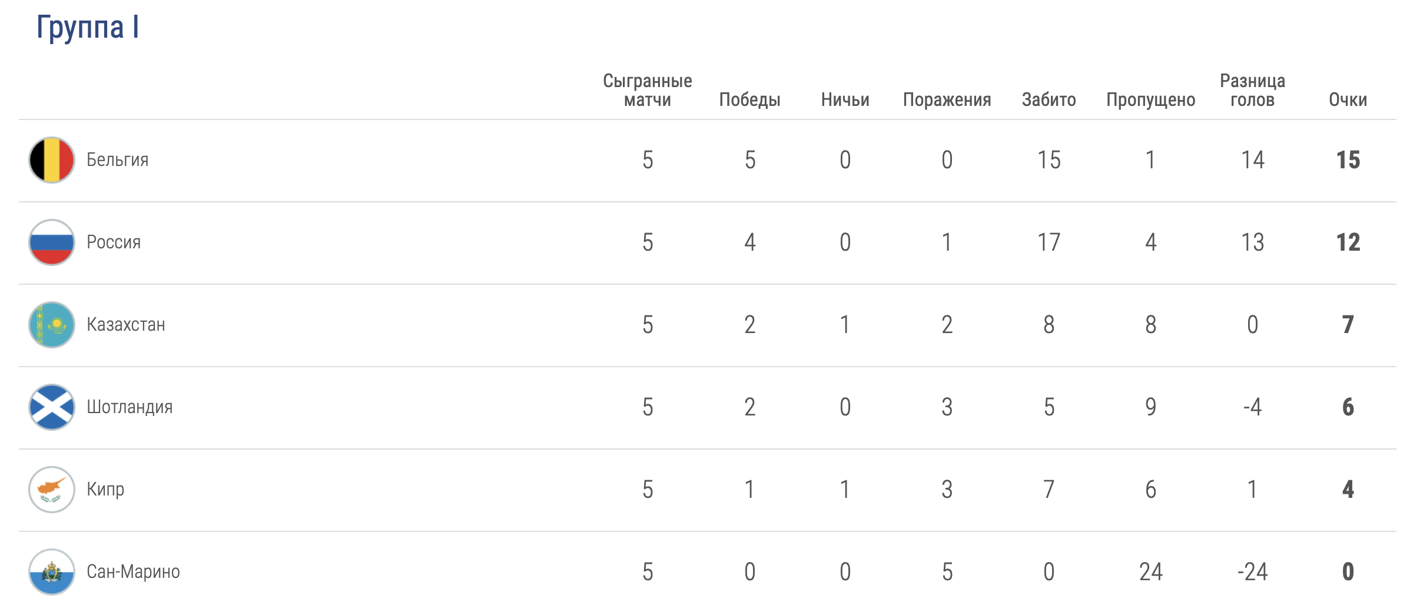Click the Belgium flag icon
Screen dimensions: 1420x612
tap(52, 160)
